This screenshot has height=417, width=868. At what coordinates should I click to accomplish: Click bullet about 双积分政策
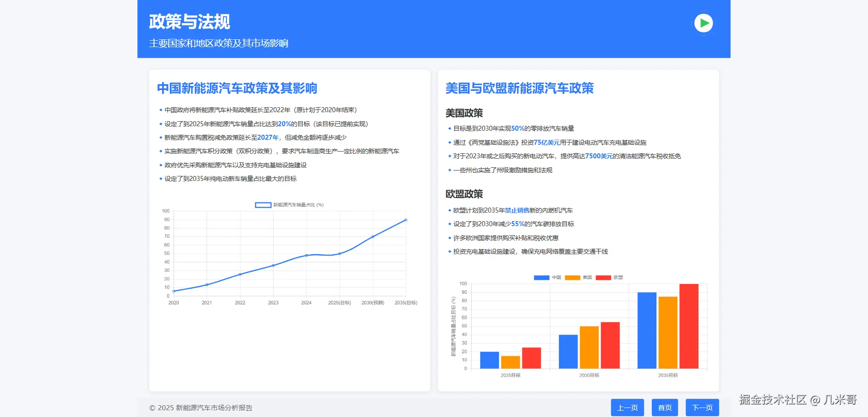(282, 151)
